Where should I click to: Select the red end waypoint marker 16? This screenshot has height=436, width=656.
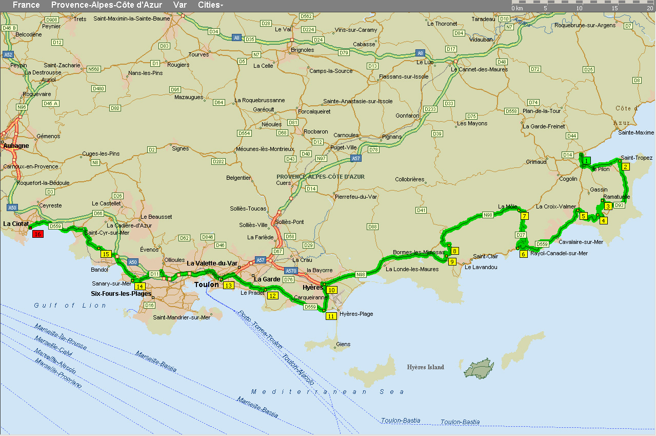[37, 234]
